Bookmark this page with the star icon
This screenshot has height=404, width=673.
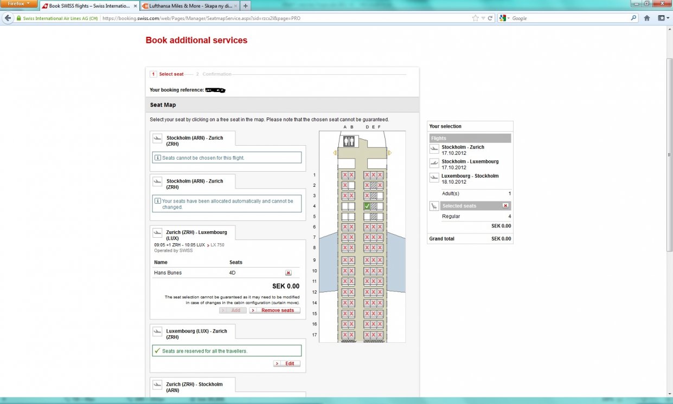pos(475,18)
